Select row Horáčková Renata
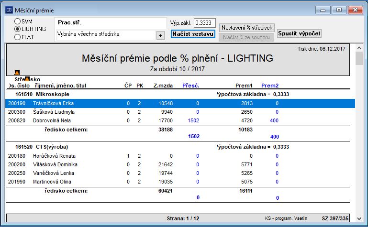Viewport: 368px width, 227px height. coord(180,156)
